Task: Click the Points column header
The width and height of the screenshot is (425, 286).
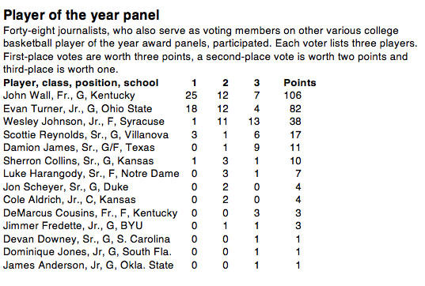Action: tap(300, 83)
